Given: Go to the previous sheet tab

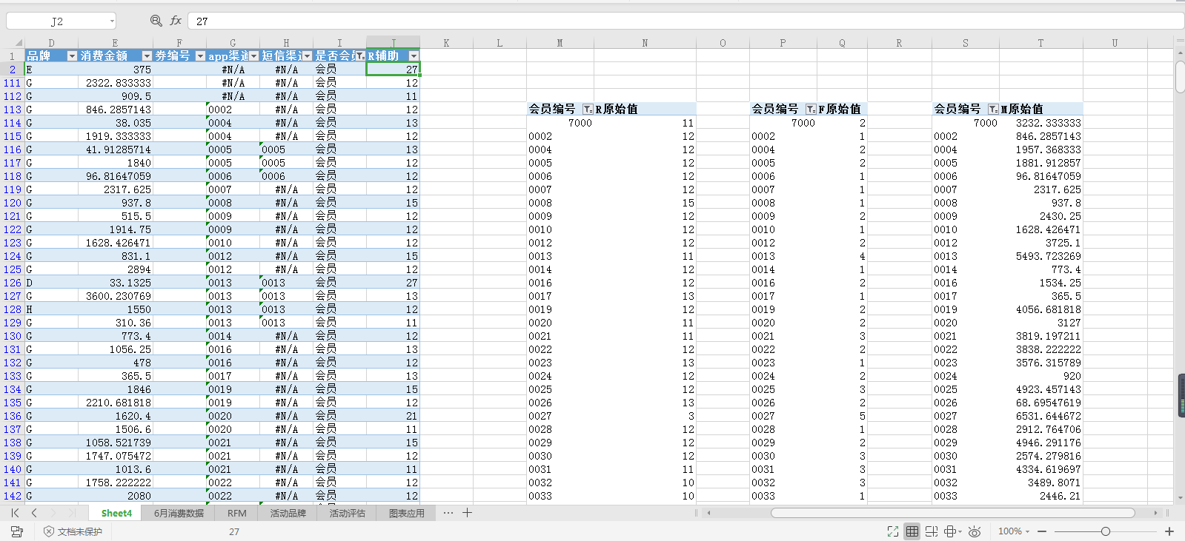Looking at the screenshot, I should point(34,513).
